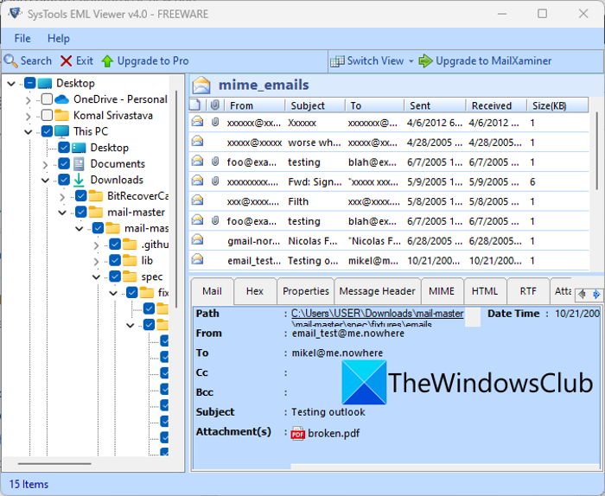Click envelope icon of Nicolas F... email
The height and width of the screenshot is (496, 605).
(x=197, y=239)
